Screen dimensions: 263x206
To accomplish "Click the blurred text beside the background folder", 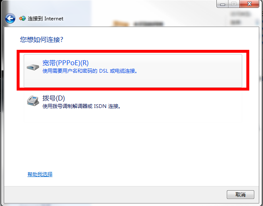I will pos(149,24).
